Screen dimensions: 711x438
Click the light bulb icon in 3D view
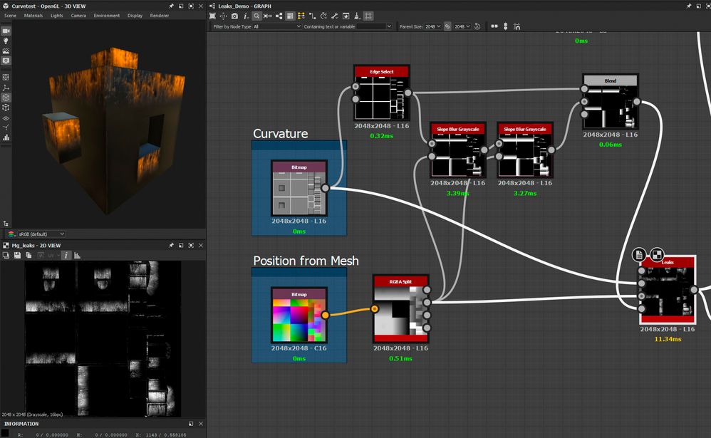(6, 41)
